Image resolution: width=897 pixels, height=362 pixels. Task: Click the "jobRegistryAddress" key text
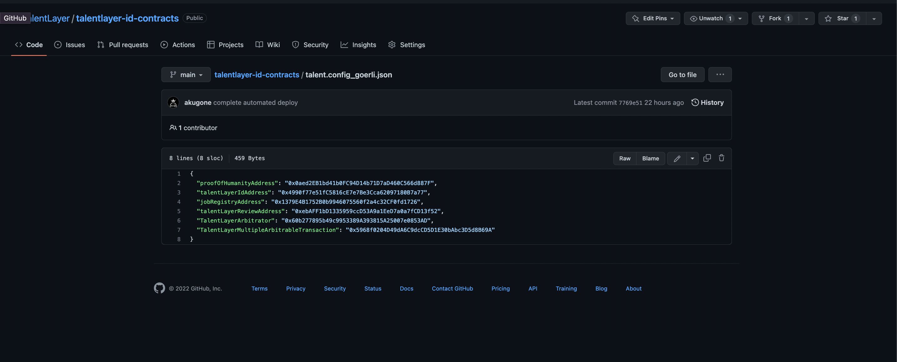point(231,202)
